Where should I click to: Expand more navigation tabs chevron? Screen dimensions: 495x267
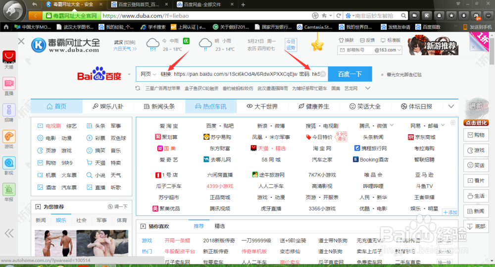(451, 107)
